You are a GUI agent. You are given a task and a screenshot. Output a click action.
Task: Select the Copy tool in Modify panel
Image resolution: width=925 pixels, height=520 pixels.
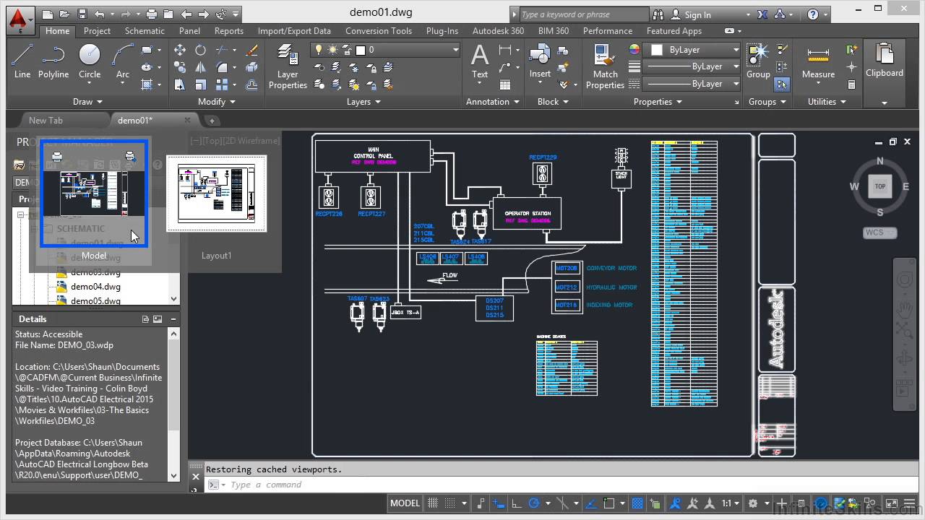click(x=180, y=67)
